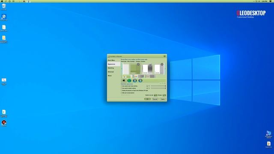The image size is (274, 154).
Task: Switch to About section
Action: (x=113, y=76)
